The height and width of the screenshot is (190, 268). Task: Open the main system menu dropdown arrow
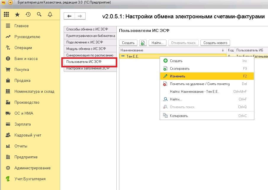(x=11, y=2)
